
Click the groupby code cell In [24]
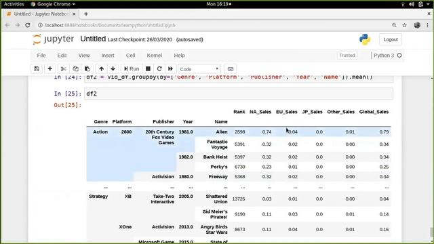tap(239, 79)
